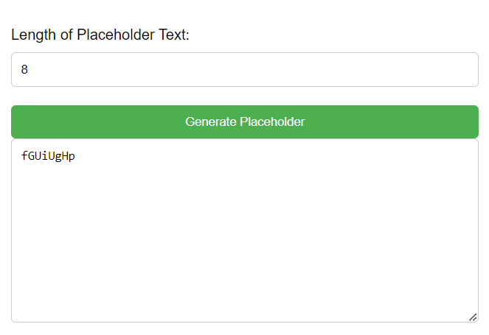Click empty center of the length input box

click(x=244, y=69)
